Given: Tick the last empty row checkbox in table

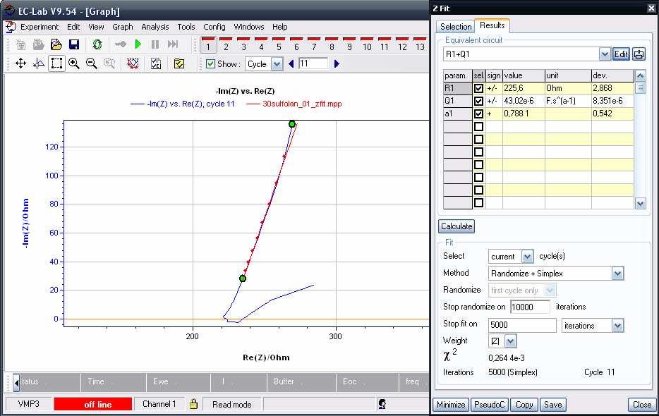Looking at the screenshot, I should tap(478, 202).
